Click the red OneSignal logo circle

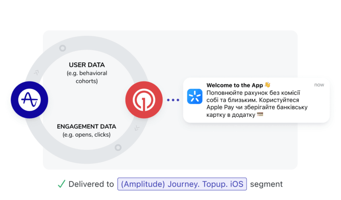coord(144,100)
